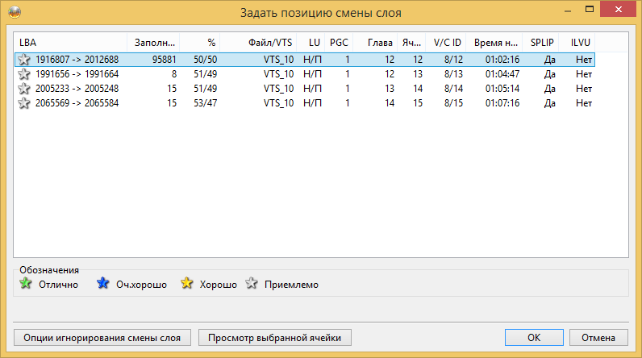Click star icon beside 1991656 -> 1991664

[x=24, y=74]
